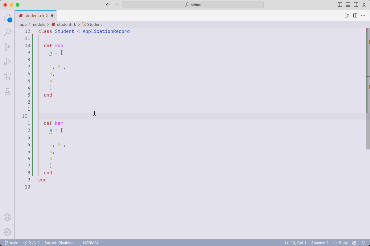The width and height of the screenshot is (370, 246).
Task: Select the student.rb editor tab
Action: coord(36,15)
